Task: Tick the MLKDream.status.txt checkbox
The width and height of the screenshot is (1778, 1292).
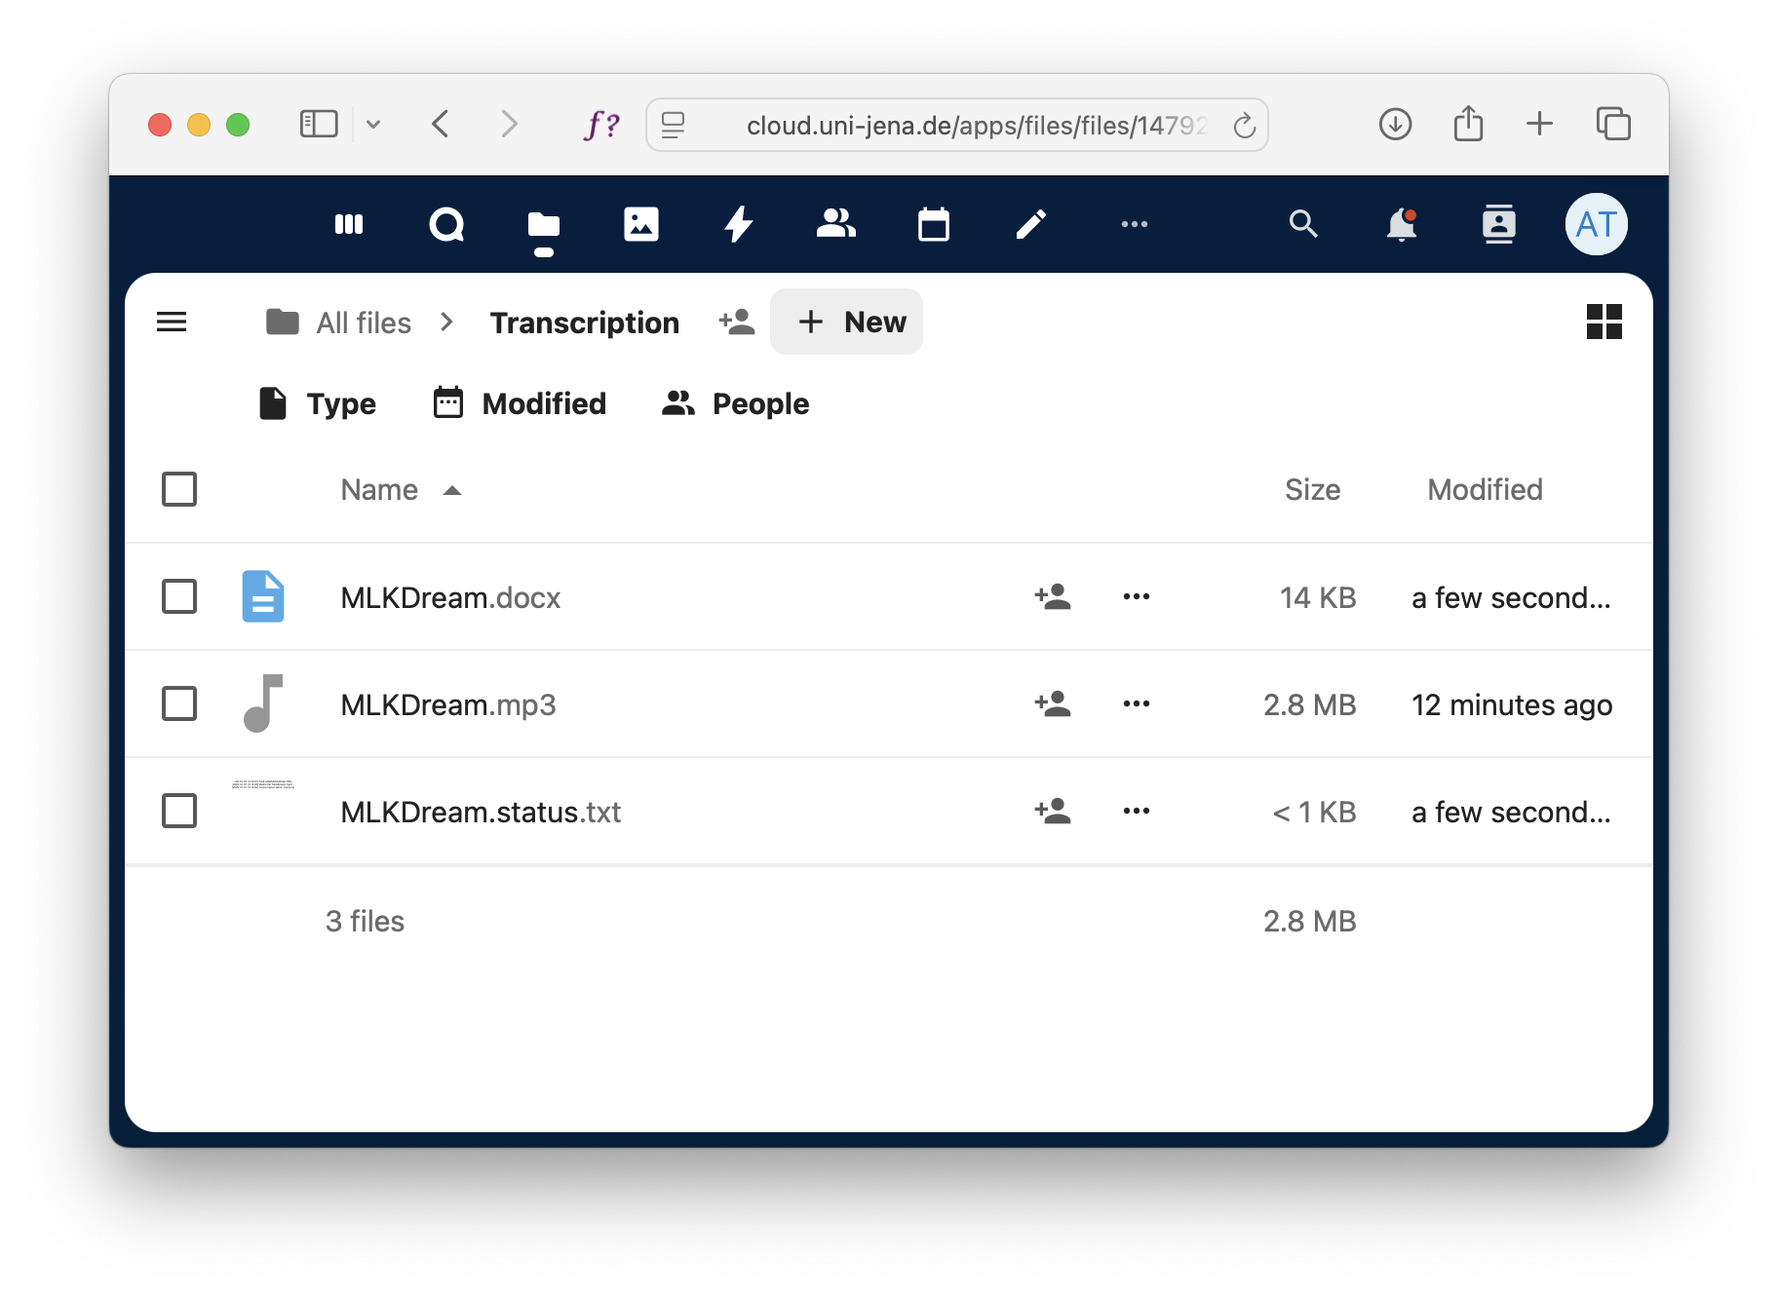Action: (179, 811)
